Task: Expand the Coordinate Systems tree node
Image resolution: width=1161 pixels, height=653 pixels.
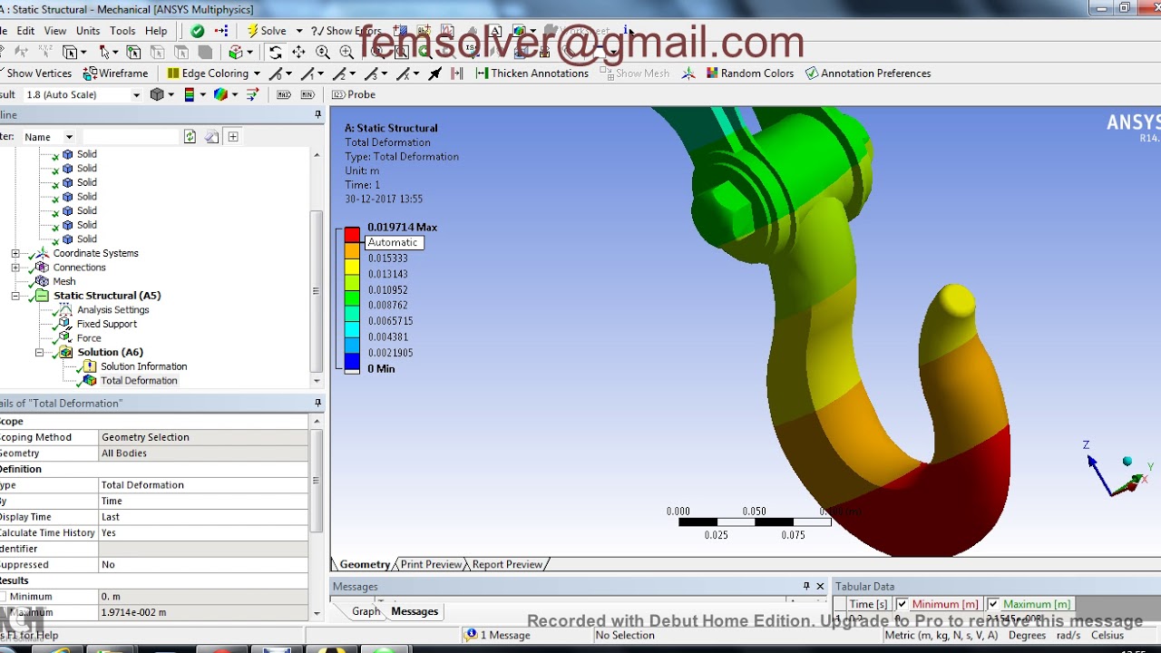Action: click(15, 253)
